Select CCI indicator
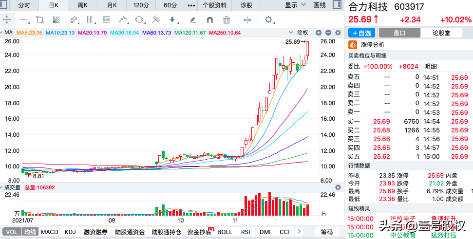 tap(284, 232)
